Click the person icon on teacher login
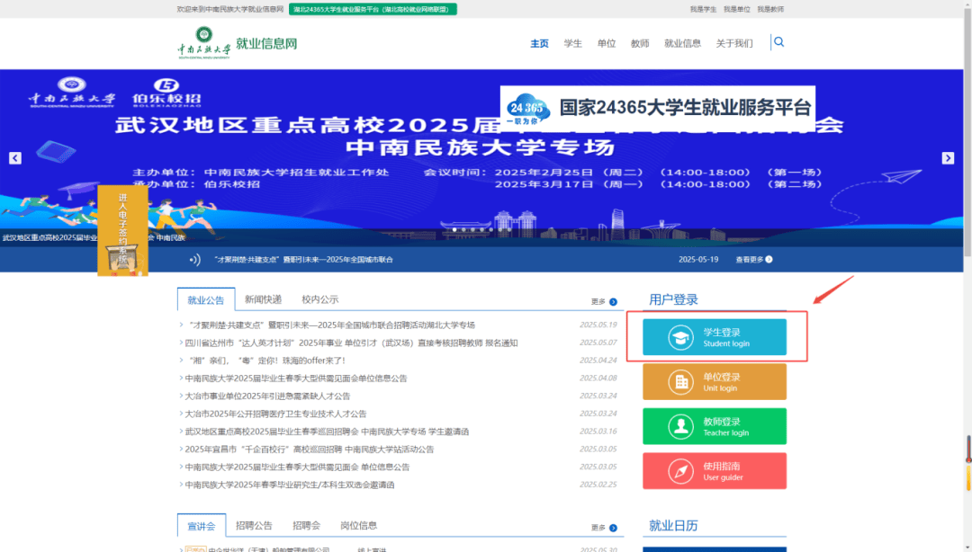 (680, 427)
